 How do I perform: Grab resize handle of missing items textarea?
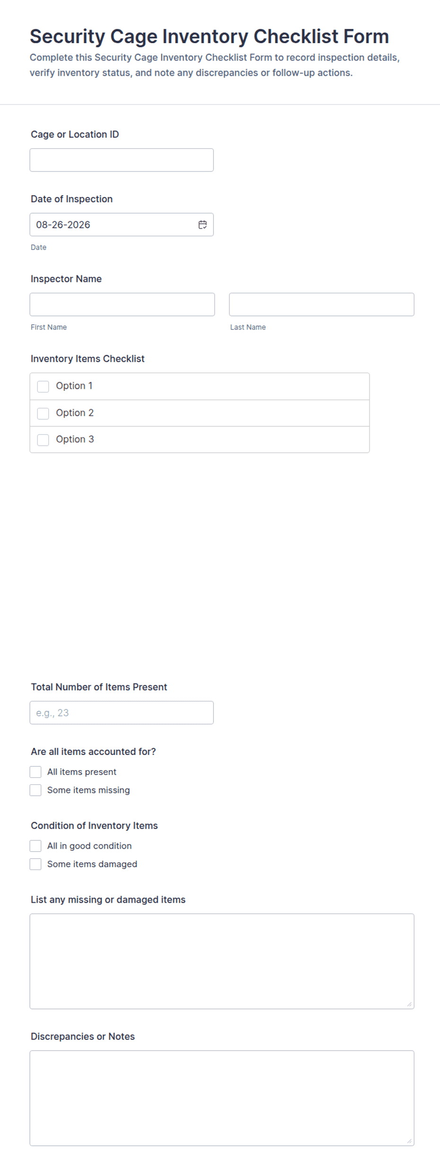[409, 1004]
